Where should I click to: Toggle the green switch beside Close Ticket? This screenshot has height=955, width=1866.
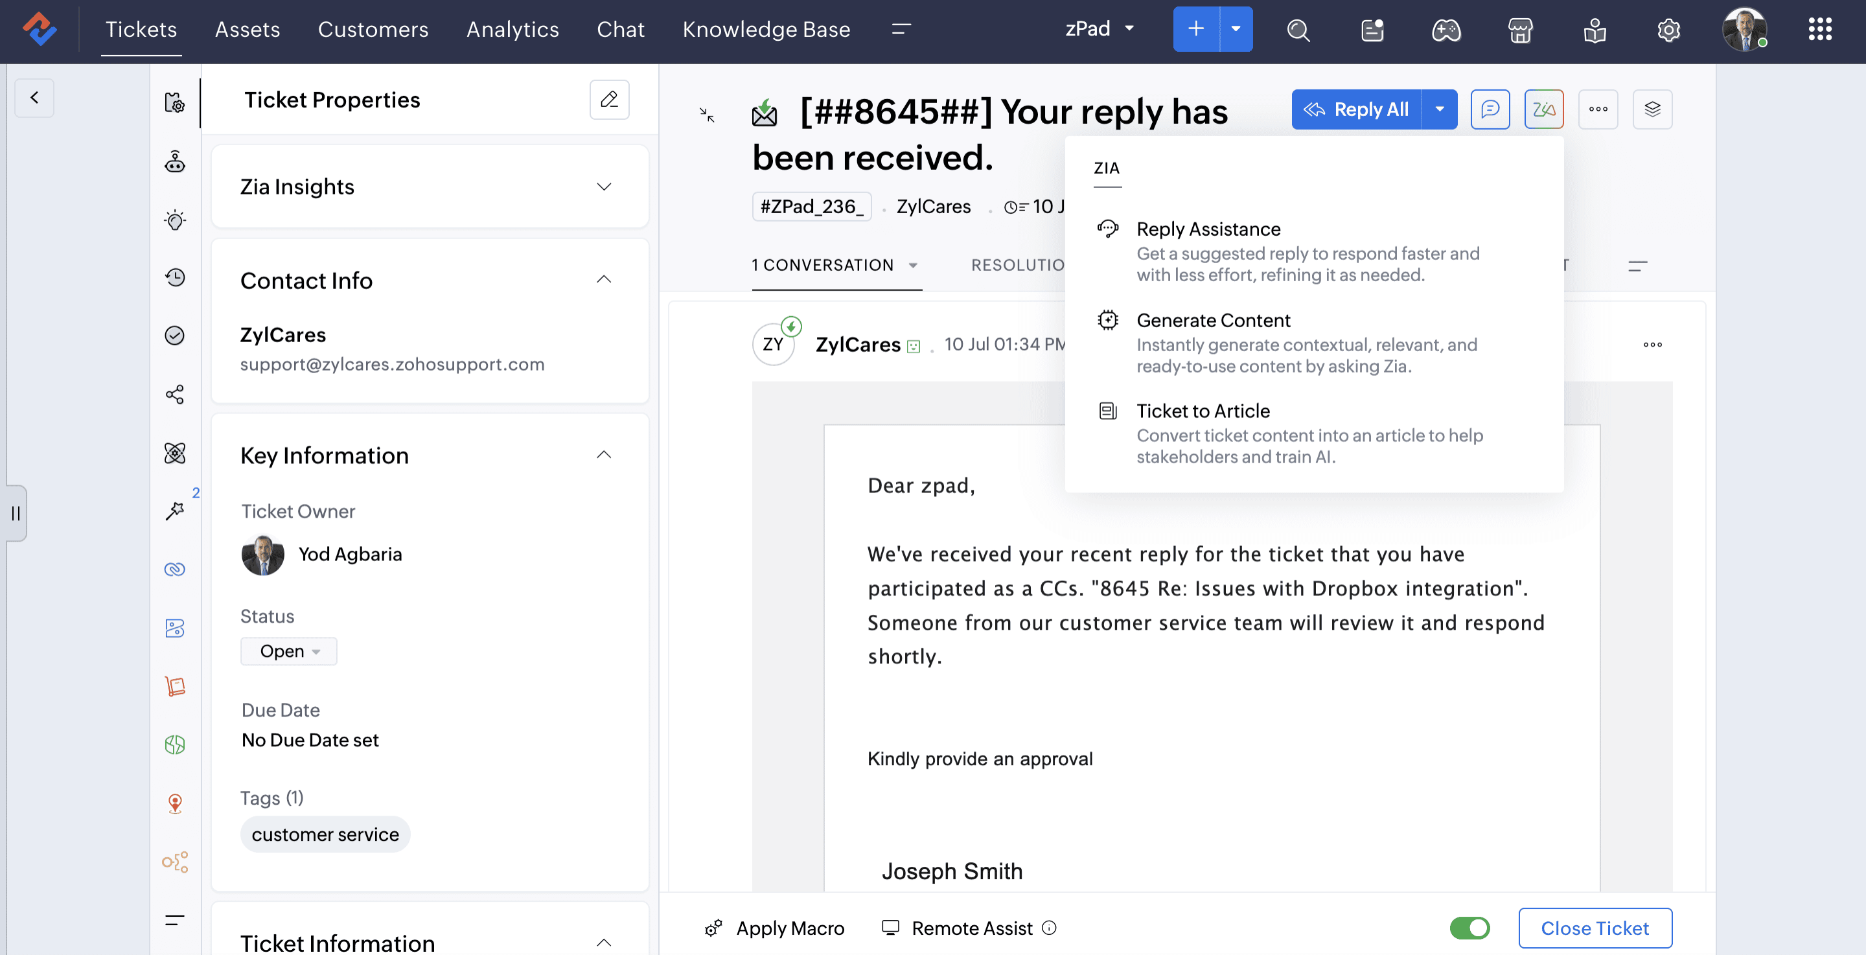(x=1469, y=928)
